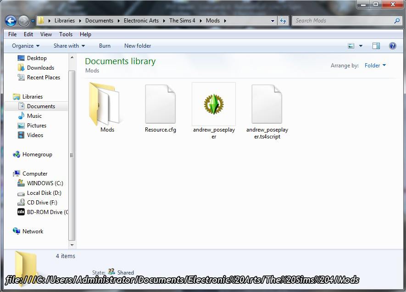This screenshot has height=292, width=406.
Task: Select Recent Places in the navigation pane
Action: pyautogui.click(x=44, y=77)
